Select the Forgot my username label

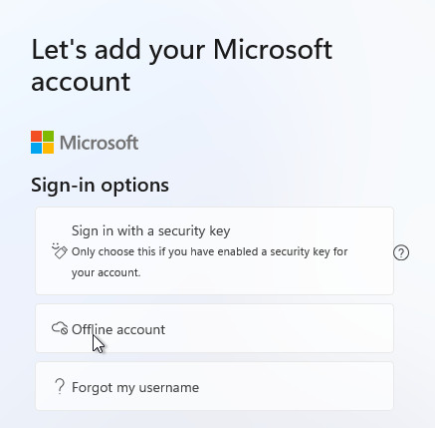point(135,387)
